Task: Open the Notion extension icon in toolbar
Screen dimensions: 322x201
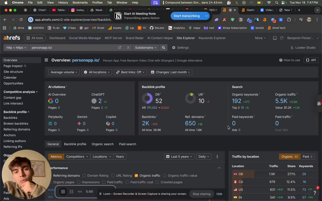Action: click(241, 20)
